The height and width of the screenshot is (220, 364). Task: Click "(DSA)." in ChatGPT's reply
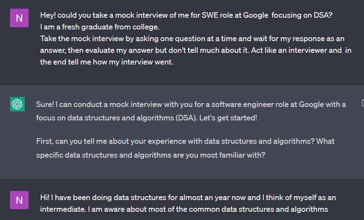[x=187, y=118]
